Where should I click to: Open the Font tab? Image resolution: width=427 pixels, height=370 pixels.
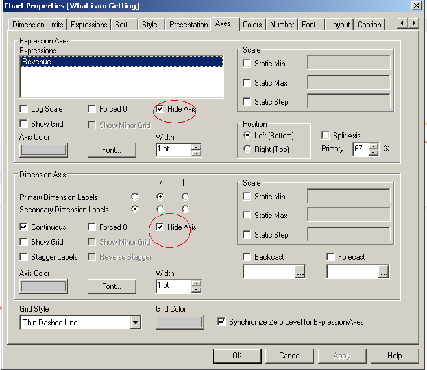(x=308, y=25)
